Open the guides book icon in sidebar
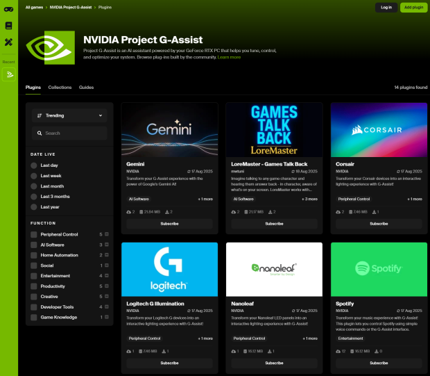The image size is (430, 376). [x=8, y=26]
